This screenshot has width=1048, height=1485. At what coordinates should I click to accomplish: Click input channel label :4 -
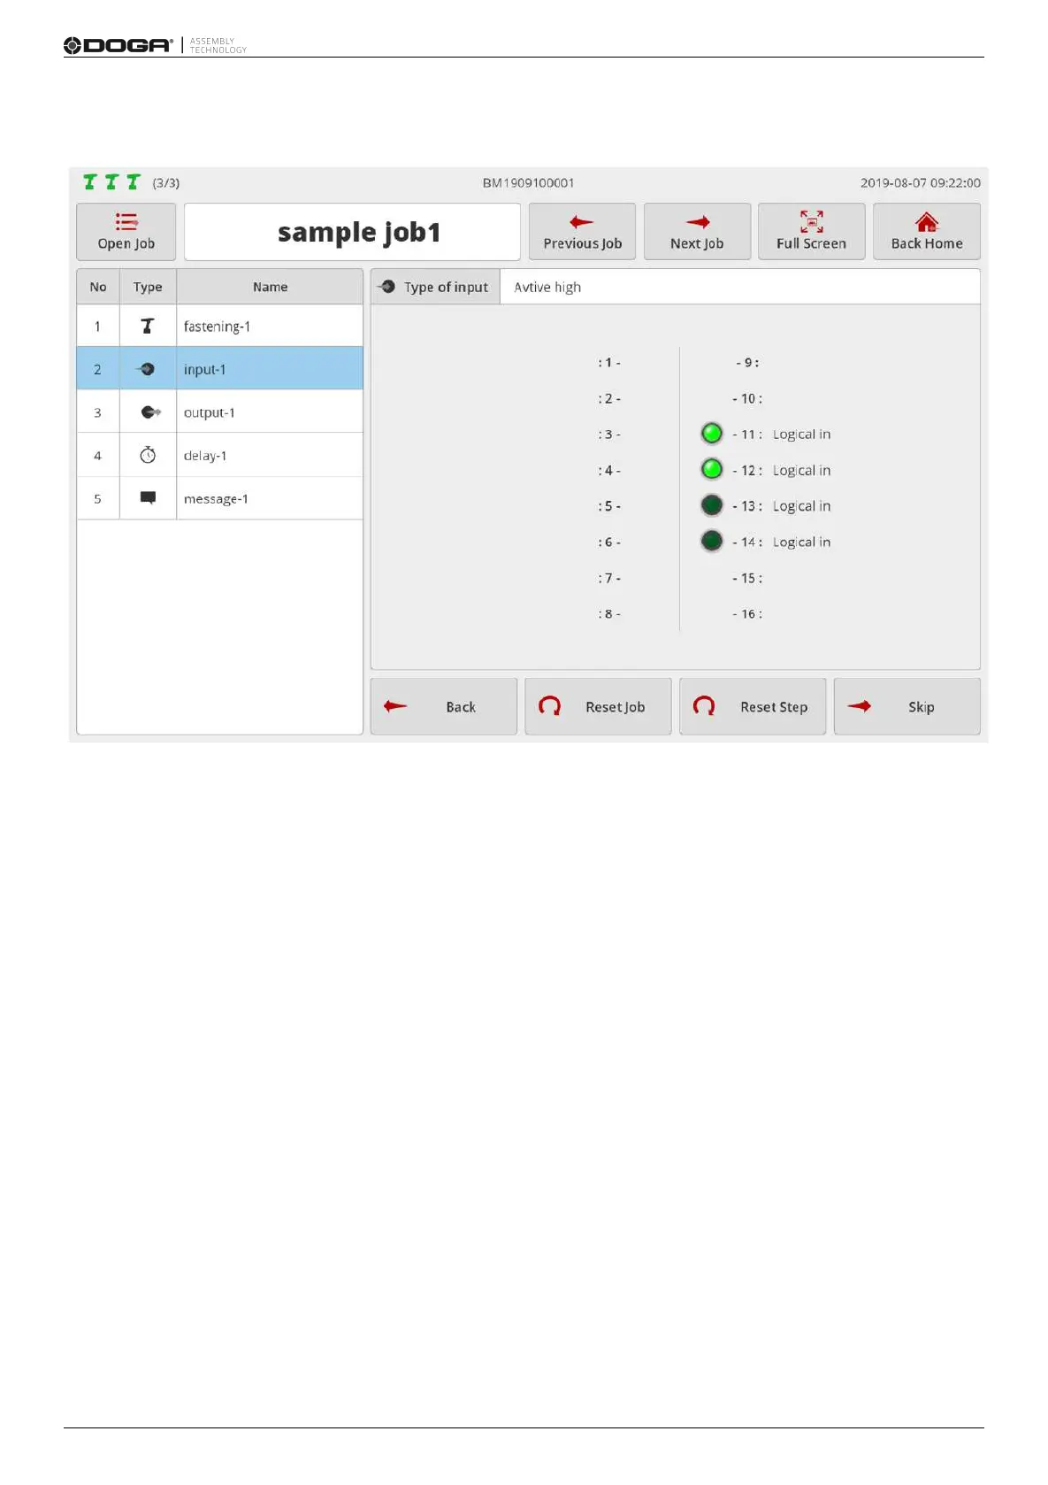[x=609, y=471]
